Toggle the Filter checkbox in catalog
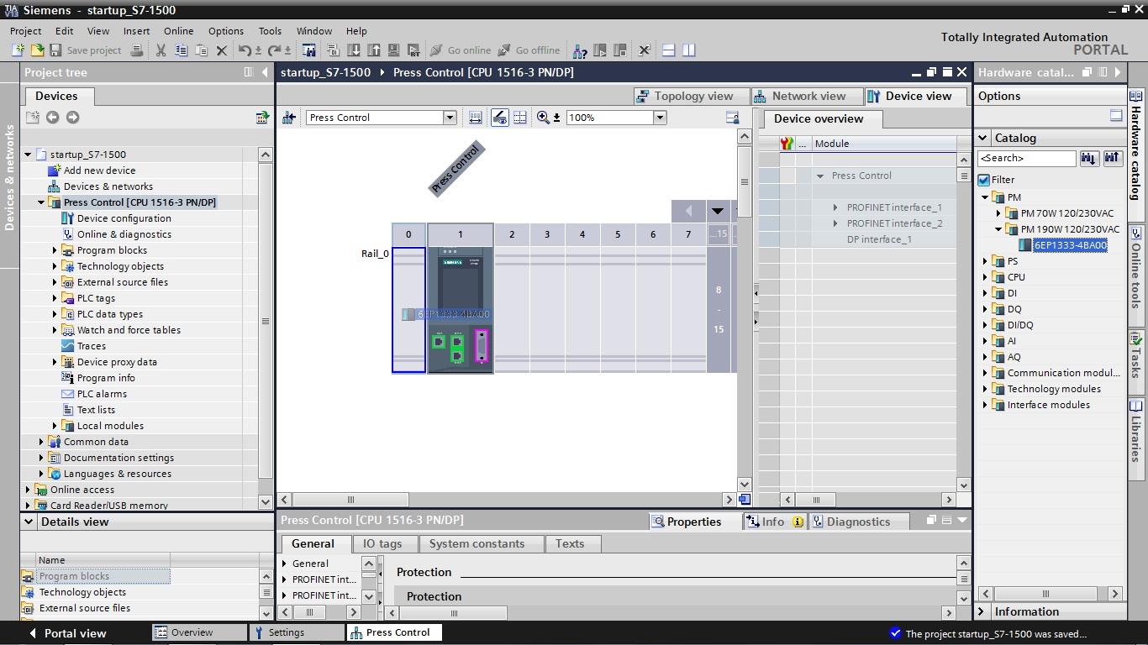The height and width of the screenshot is (645, 1148). tap(984, 180)
